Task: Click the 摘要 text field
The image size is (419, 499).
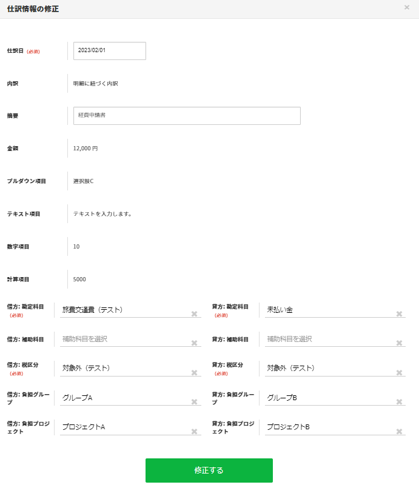Action: click(x=187, y=116)
